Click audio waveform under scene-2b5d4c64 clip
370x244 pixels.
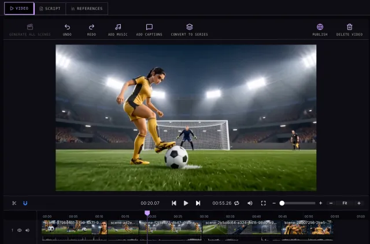242,238
